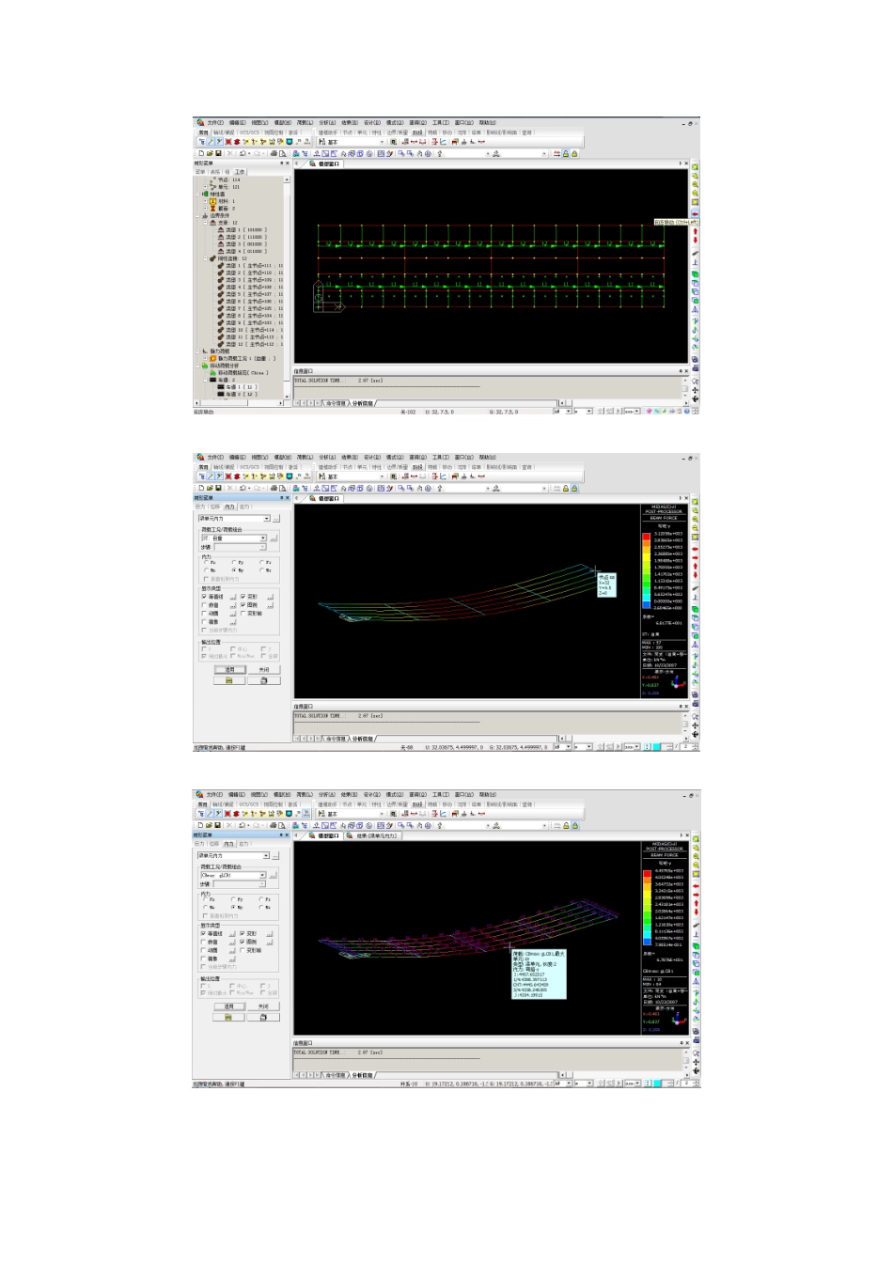Click Open folder icon in bottom screenshot's toolbar

click(210, 826)
